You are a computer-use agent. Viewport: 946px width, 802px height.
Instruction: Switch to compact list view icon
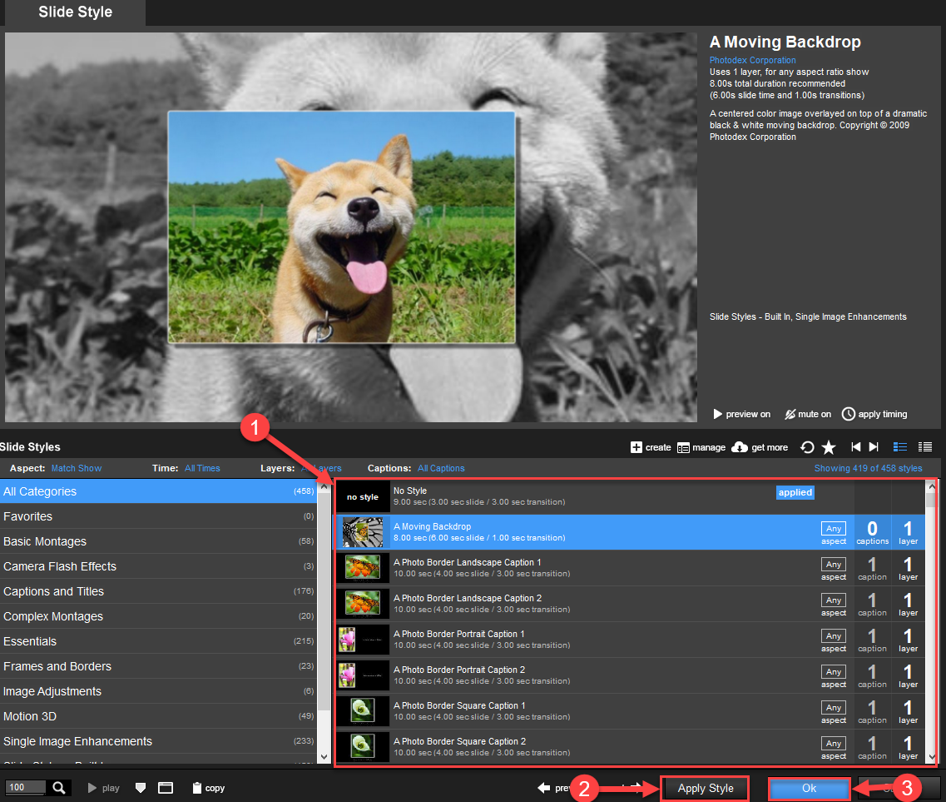pyautogui.click(x=924, y=446)
